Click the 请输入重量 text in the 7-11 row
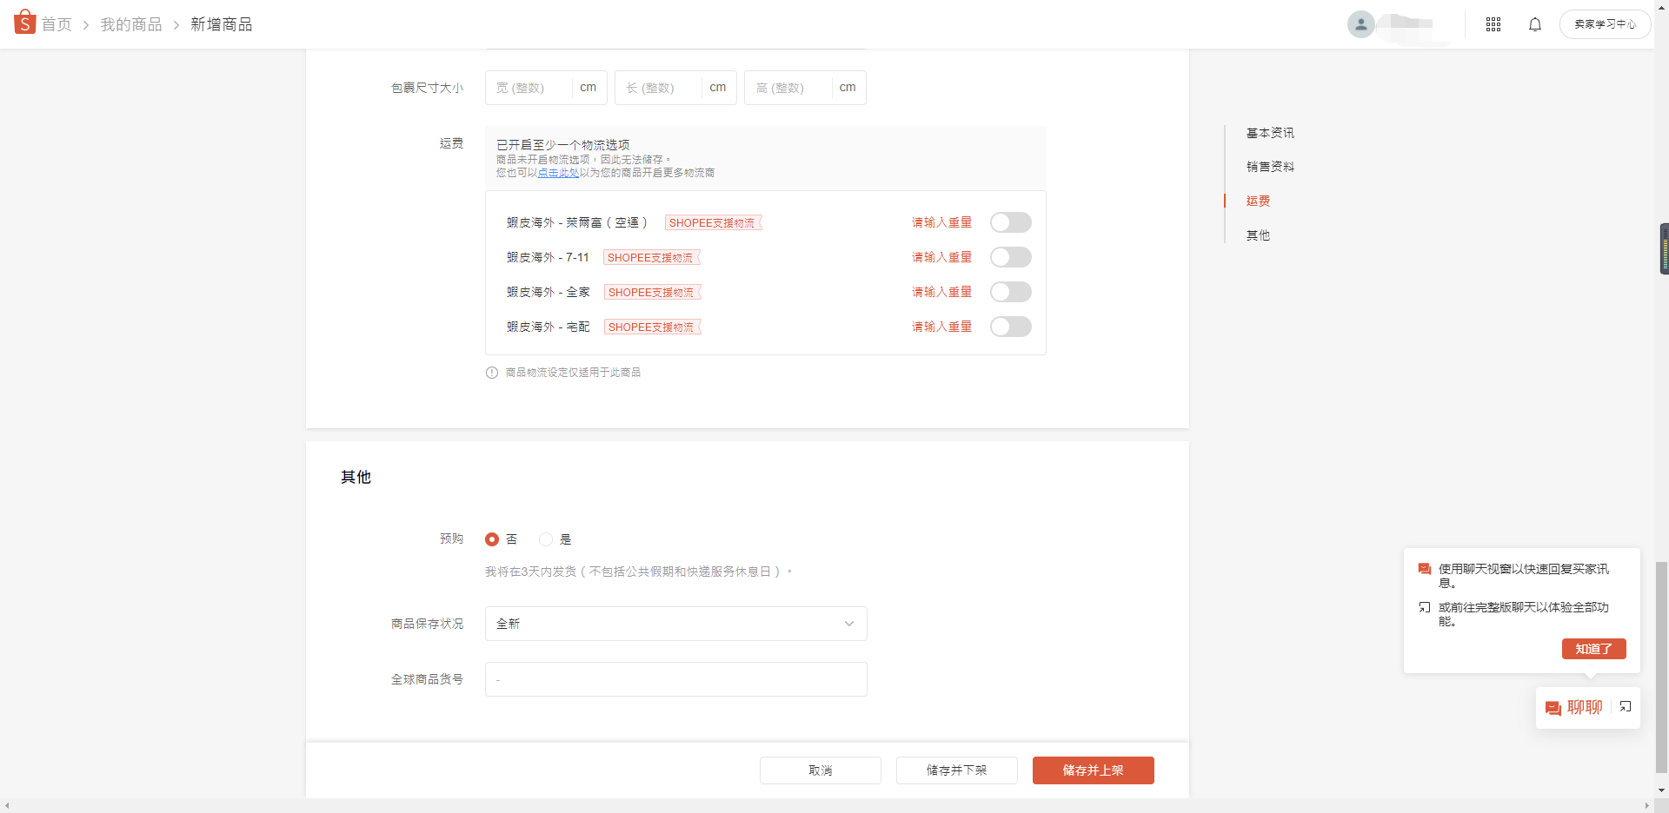The image size is (1669, 813). (x=941, y=257)
